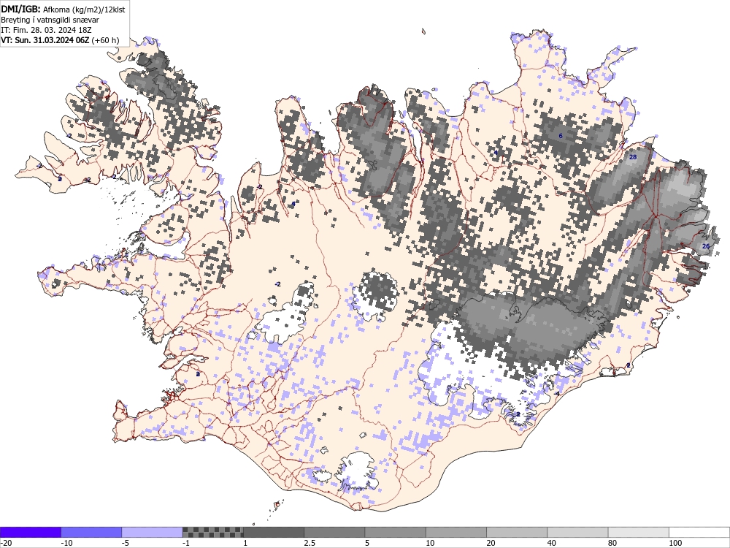Click the checkered -1 to 1 legend swatch
The image size is (730, 548).
pos(212,532)
